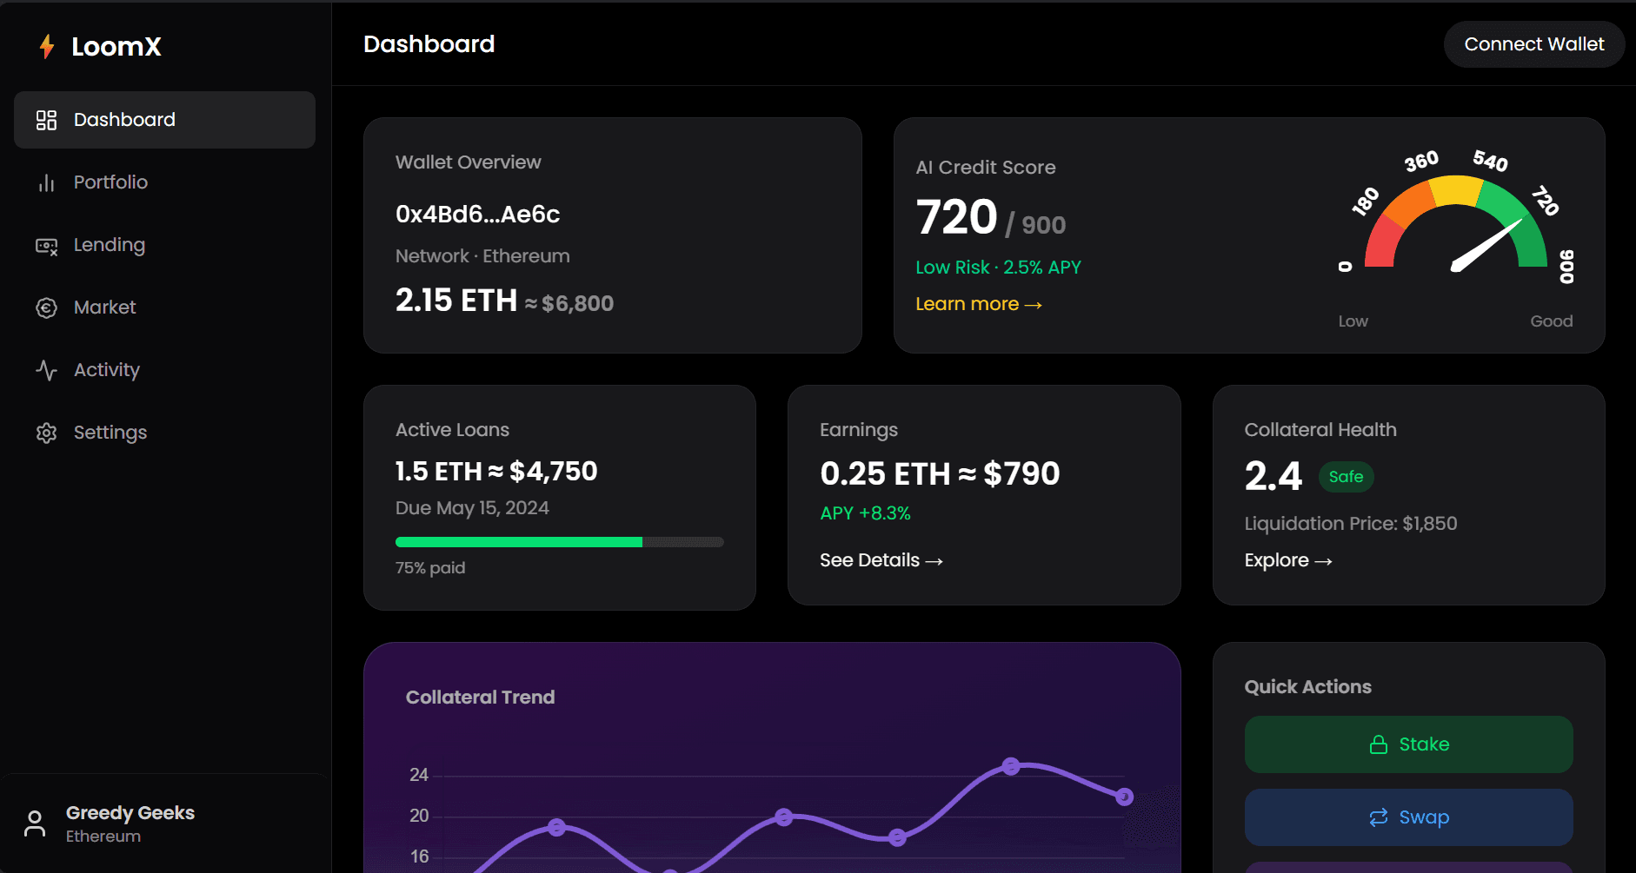Go to Portfolio in the sidebar
This screenshot has height=873, width=1636.
coord(164,182)
